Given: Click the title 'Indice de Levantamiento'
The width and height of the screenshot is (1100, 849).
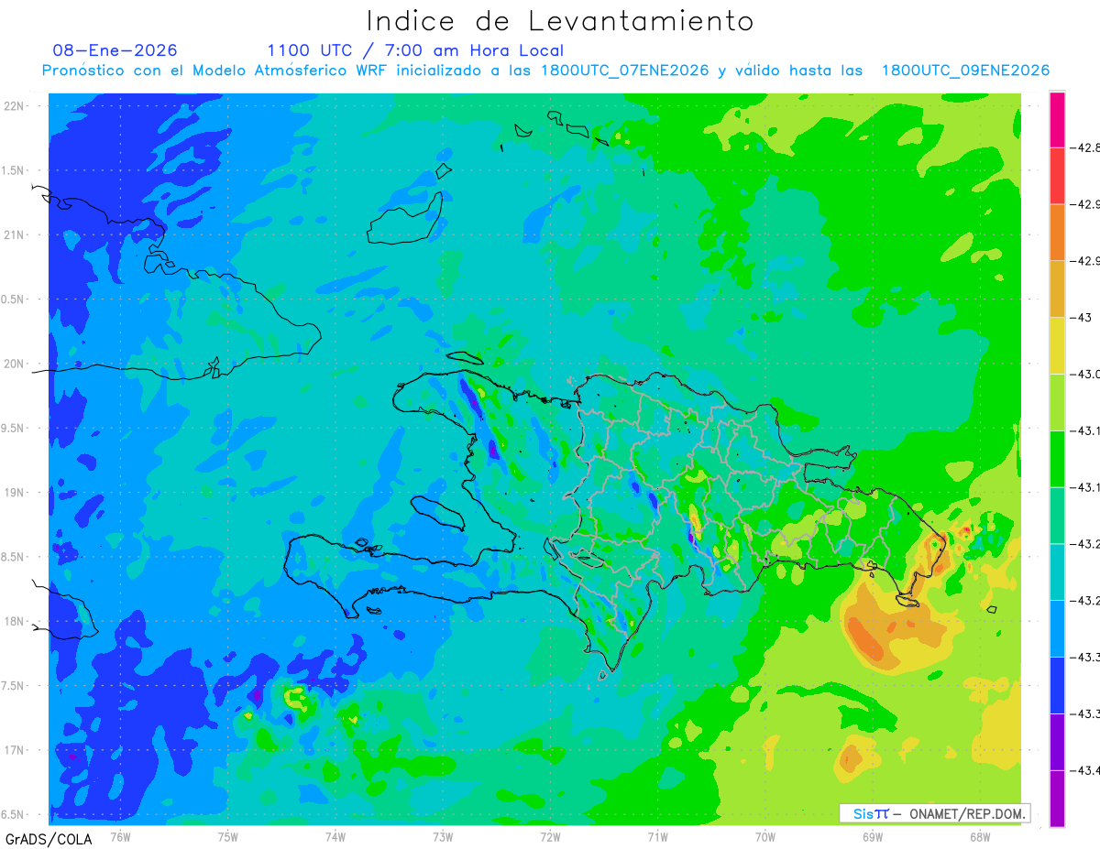Looking at the screenshot, I should coord(560,21).
